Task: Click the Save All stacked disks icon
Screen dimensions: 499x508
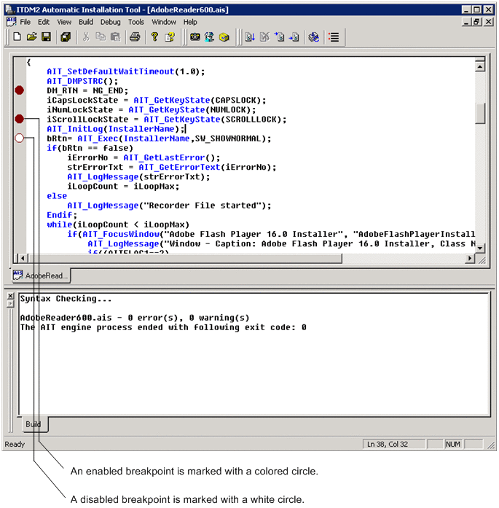Action: pos(66,37)
